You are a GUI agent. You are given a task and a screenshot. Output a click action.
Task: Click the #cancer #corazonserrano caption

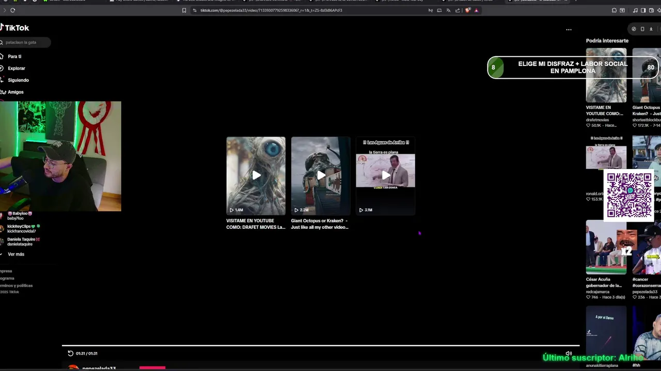tap(646, 282)
